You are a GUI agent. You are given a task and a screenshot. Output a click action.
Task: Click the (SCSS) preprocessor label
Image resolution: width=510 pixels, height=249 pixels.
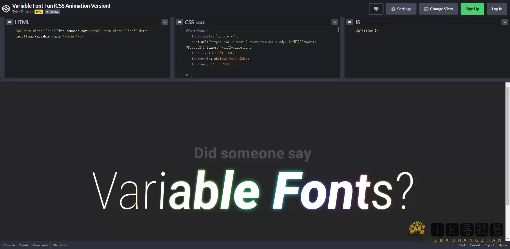coord(201,23)
